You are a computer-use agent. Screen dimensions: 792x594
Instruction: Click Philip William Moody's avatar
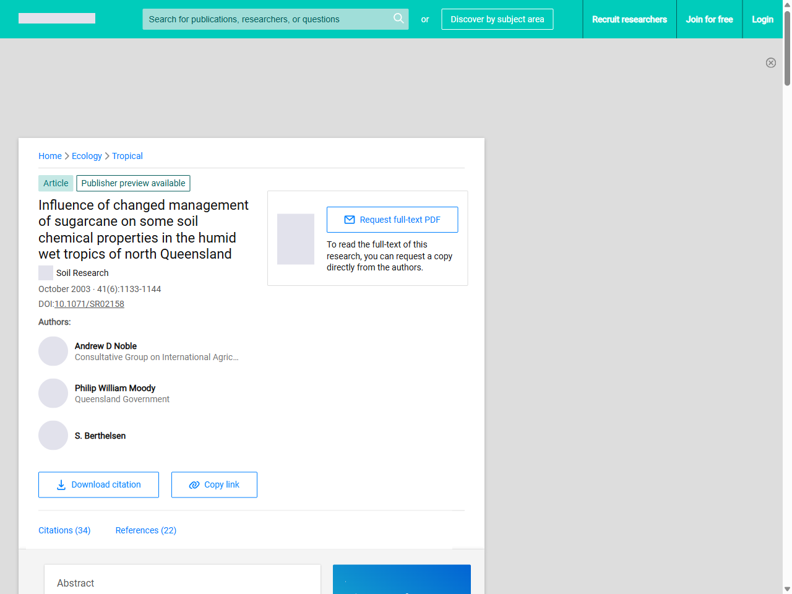[x=53, y=394]
